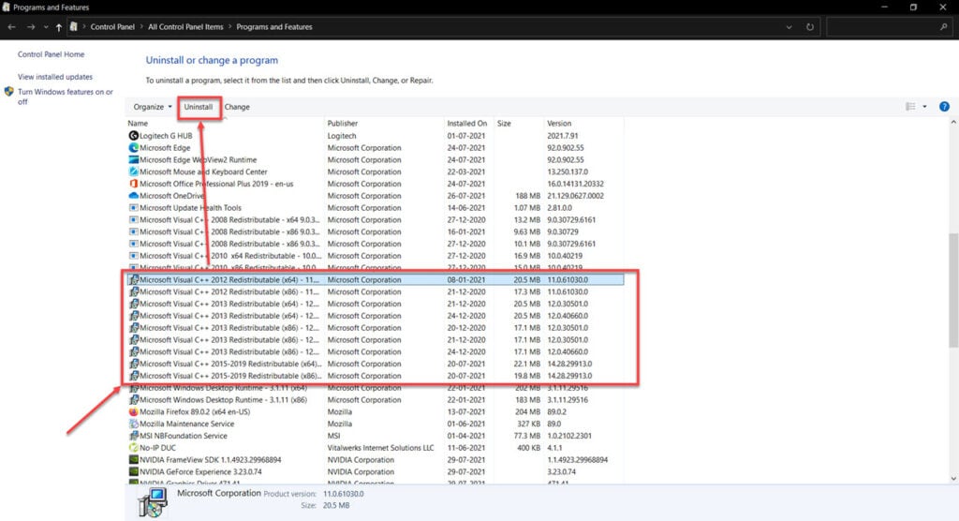The height and width of the screenshot is (521, 959).
Task: Click the Uninstall toolbar button
Action: 199,107
